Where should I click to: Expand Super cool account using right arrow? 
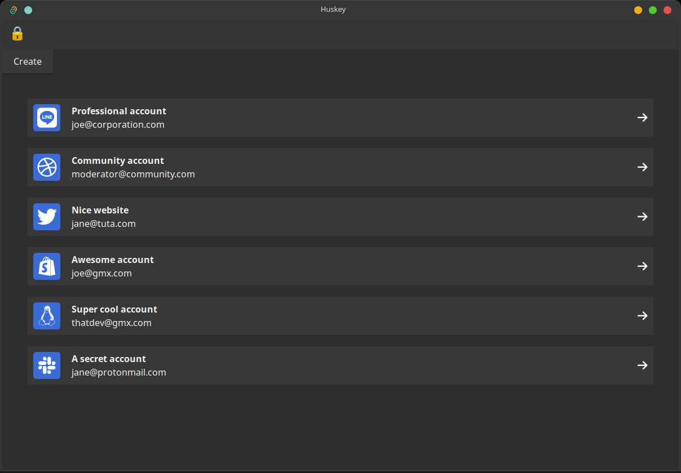click(642, 316)
